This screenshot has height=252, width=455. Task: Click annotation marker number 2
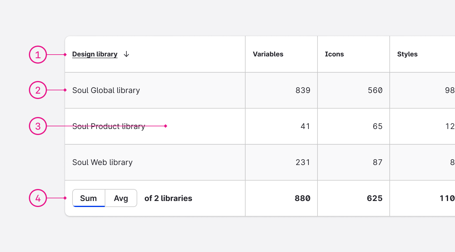click(38, 90)
